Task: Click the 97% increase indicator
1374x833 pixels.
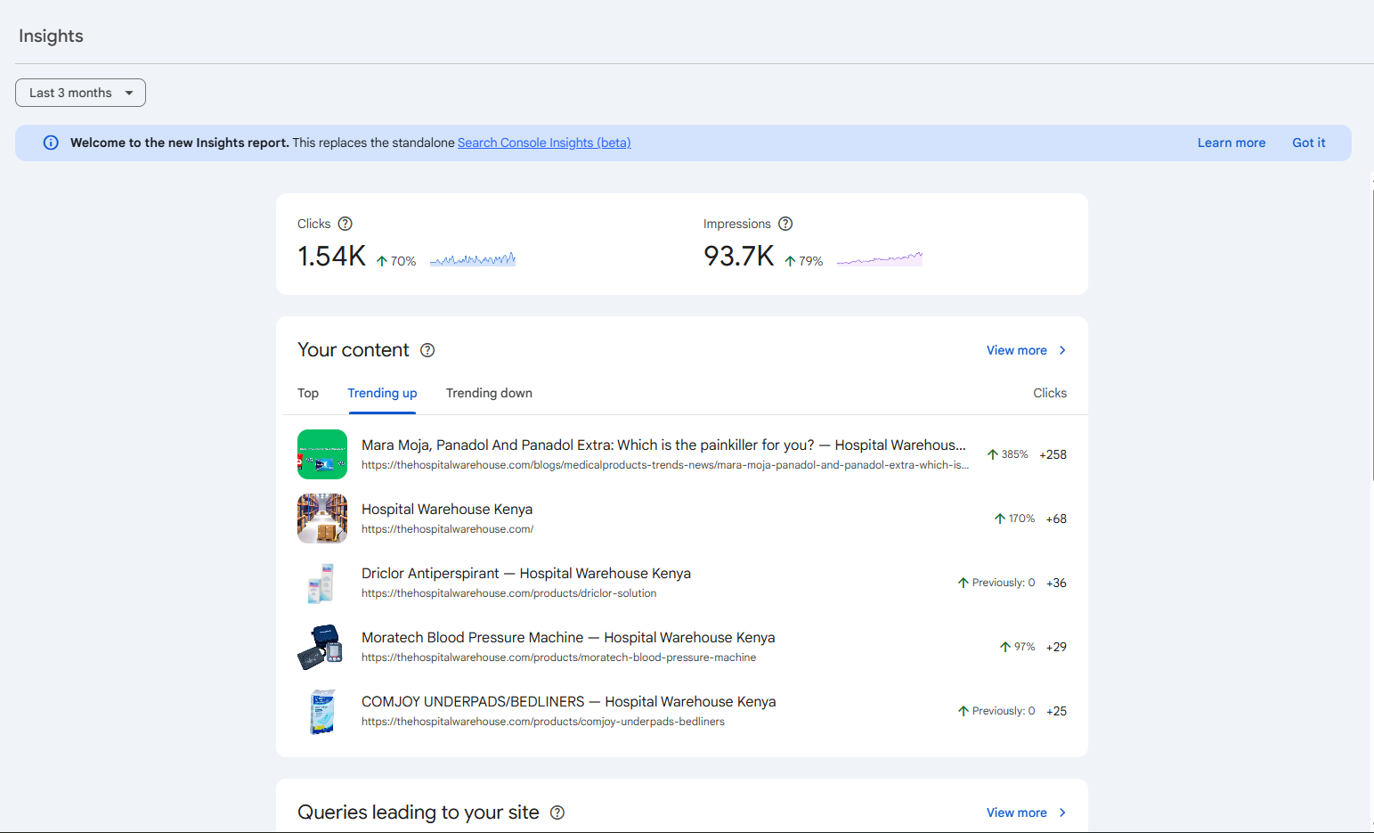Action: pos(1017,647)
